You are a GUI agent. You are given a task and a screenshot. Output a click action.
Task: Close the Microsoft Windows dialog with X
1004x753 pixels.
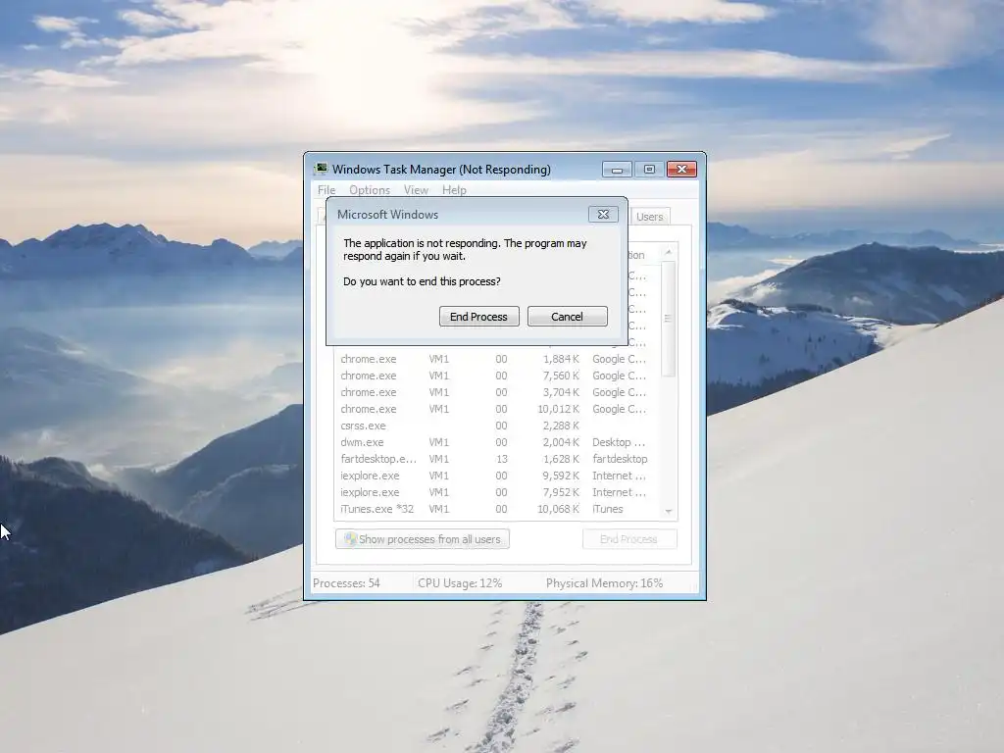pyautogui.click(x=603, y=215)
